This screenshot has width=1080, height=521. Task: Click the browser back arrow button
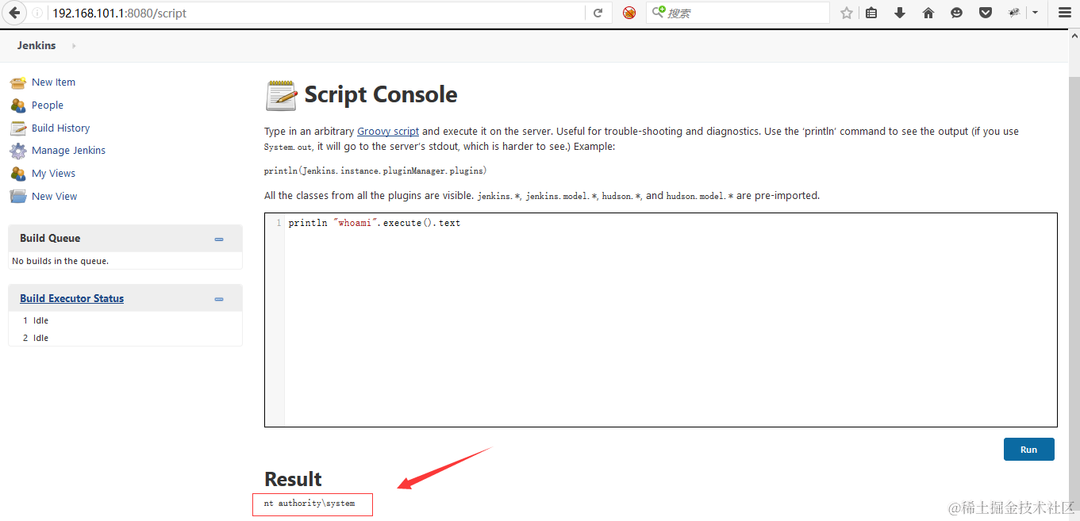point(14,13)
